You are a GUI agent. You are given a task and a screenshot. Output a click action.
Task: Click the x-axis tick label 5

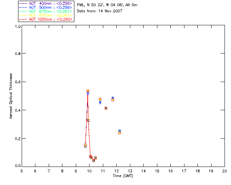coord(22,171)
